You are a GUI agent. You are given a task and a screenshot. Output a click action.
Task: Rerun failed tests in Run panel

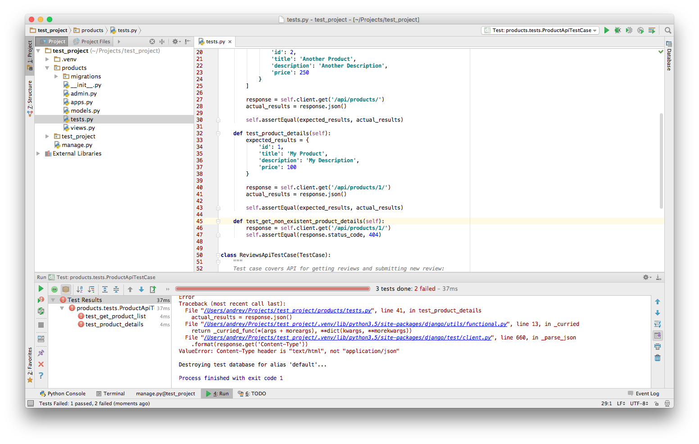click(x=41, y=300)
